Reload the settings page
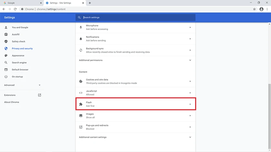The width and height of the screenshot is (271, 152). [x=15, y=9]
